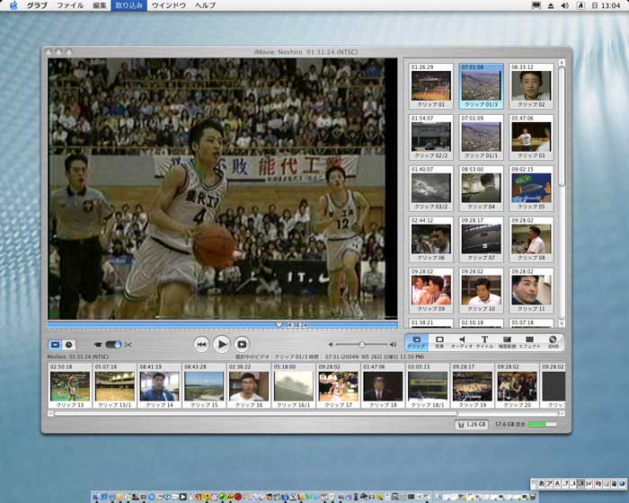Viewport: 629px width, 503px height.
Task: Select clip クリップ 11 thumbnail
Action: tap(531, 290)
